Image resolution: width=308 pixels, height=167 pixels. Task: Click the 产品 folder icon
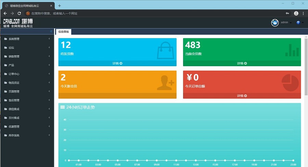click(5, 65)
